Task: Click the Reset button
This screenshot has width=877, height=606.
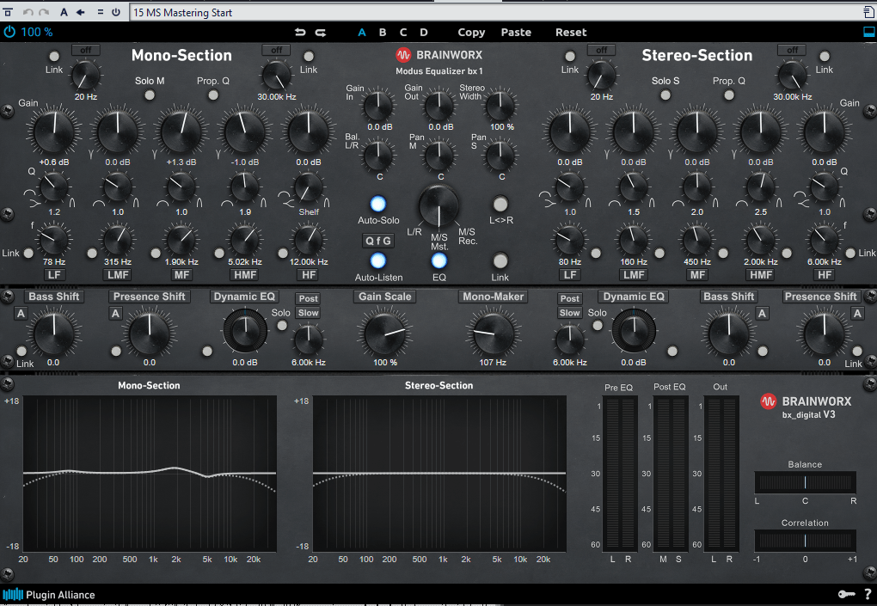Action: (x=571, y=33)
